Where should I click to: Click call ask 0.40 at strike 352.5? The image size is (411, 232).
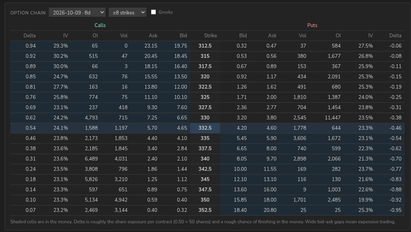[x=152, y=210]
